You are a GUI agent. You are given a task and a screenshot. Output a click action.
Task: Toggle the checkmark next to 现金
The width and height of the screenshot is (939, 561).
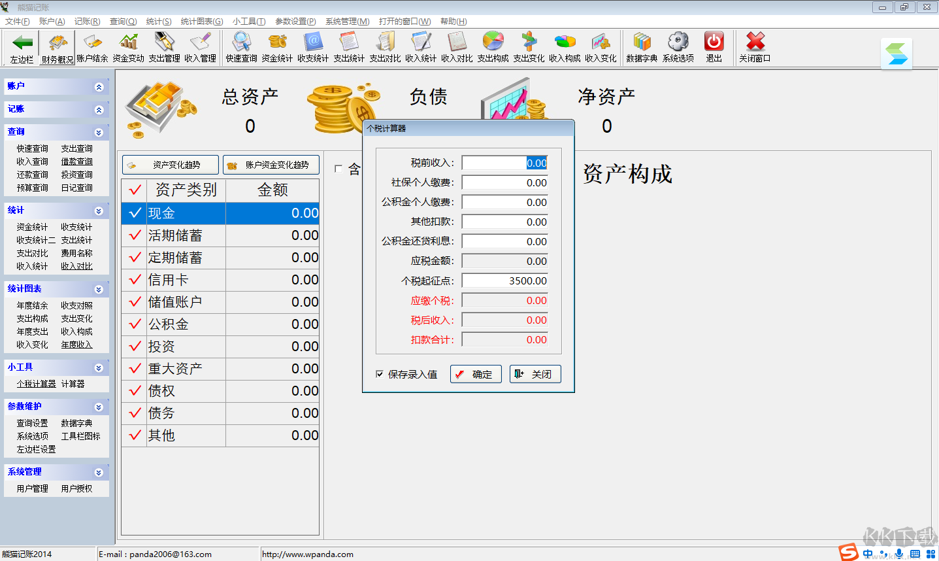[x=133, y=212]
